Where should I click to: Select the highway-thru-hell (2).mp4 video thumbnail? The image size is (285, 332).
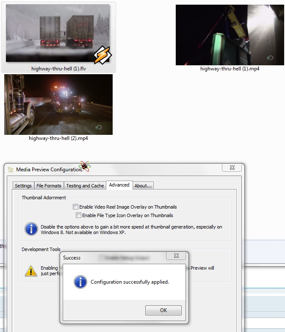point(58,104)
